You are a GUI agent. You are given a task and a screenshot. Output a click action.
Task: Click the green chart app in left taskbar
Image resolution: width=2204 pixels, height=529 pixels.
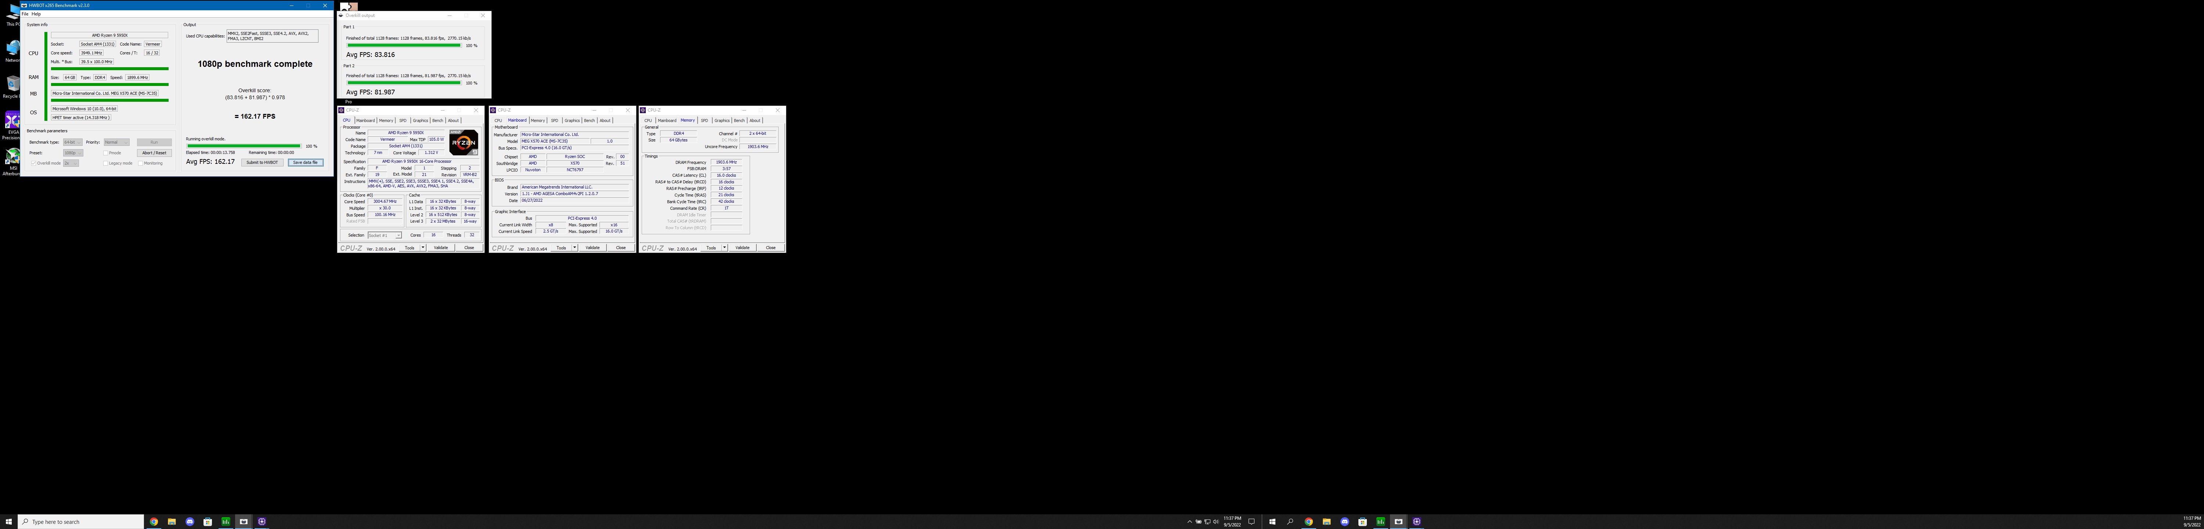226,521
